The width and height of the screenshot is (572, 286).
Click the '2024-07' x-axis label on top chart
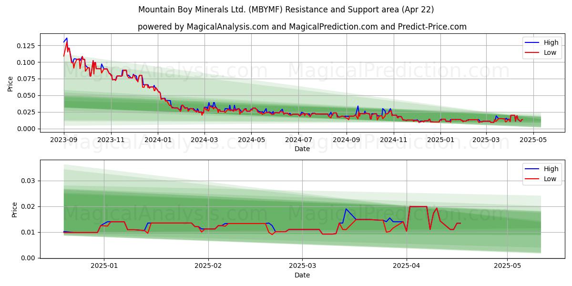coord(298,140)
